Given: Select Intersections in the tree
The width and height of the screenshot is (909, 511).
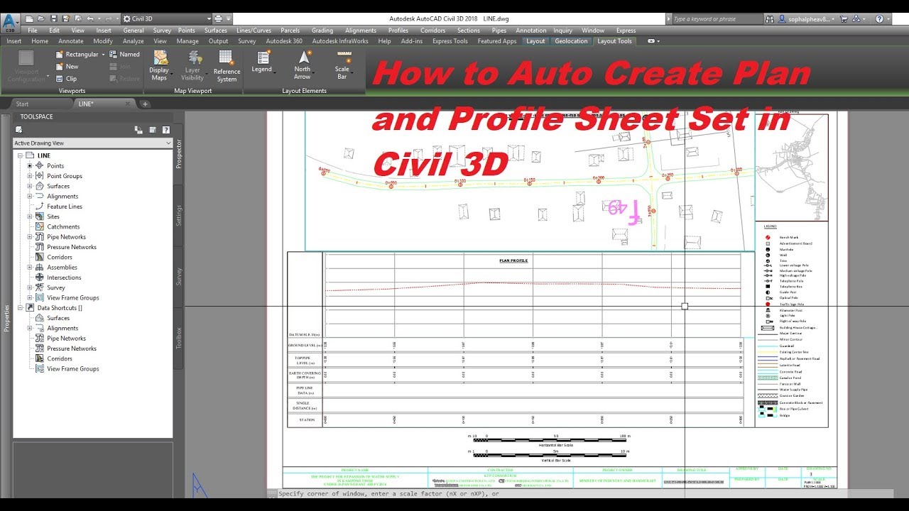Looking at the screenshot, I should (x=64, y=278).
